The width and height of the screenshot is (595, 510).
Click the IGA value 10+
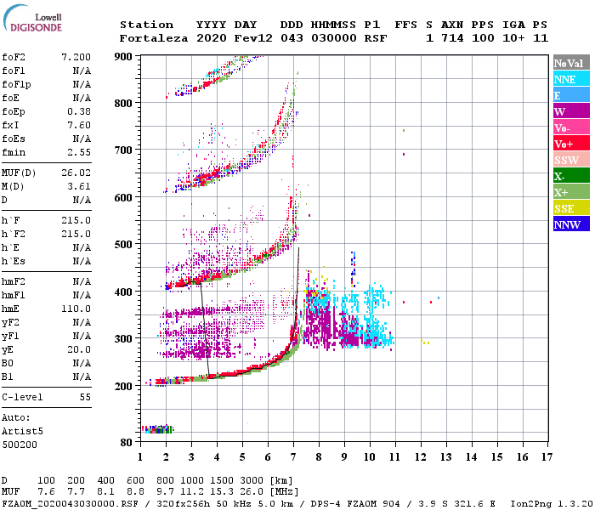[x=513, y=38]
